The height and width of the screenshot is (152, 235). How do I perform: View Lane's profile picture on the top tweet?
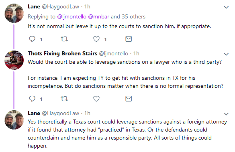tap(14, 13)
